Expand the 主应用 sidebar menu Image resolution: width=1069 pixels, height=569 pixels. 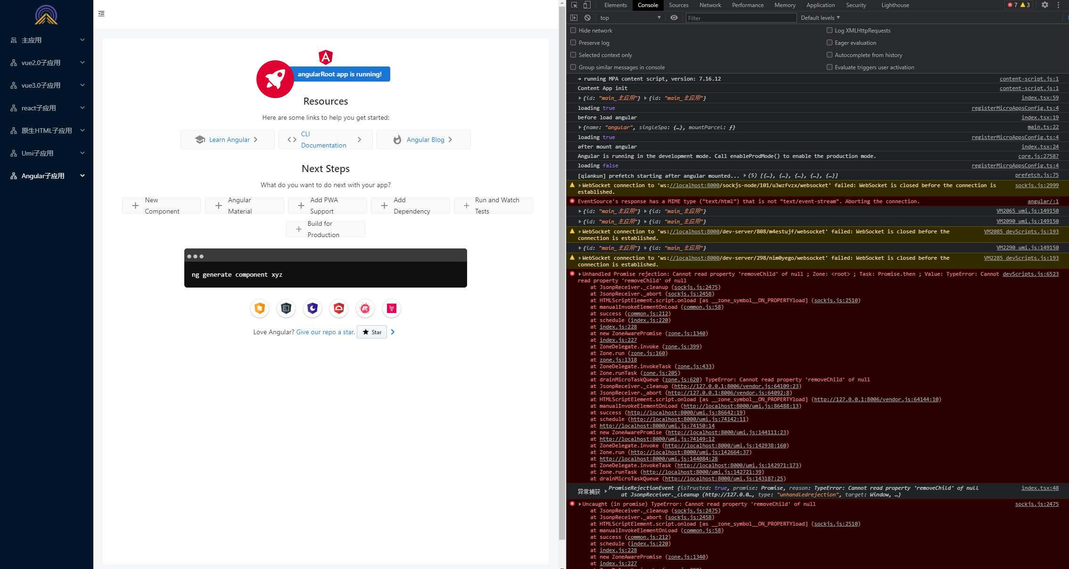click(47, 40)
